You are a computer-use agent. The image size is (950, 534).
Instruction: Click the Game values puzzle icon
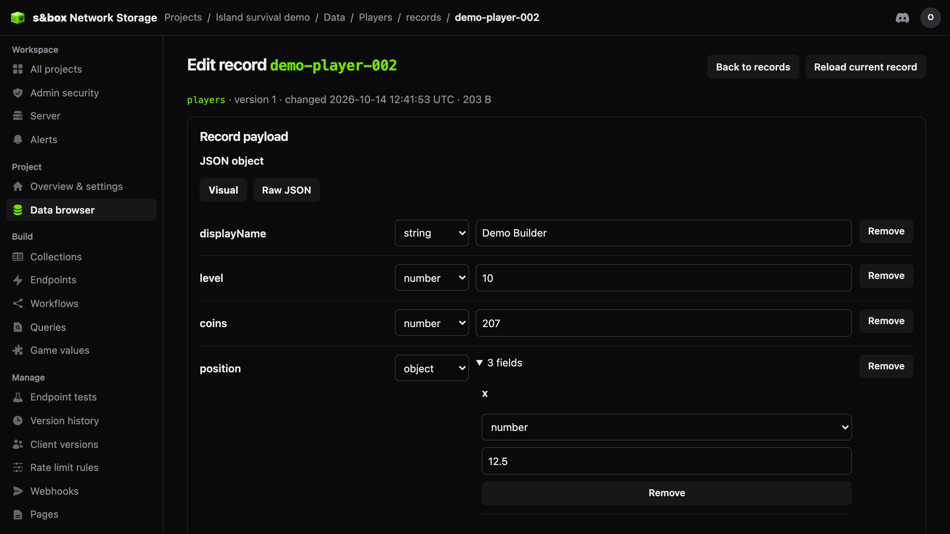click(18, 350)
